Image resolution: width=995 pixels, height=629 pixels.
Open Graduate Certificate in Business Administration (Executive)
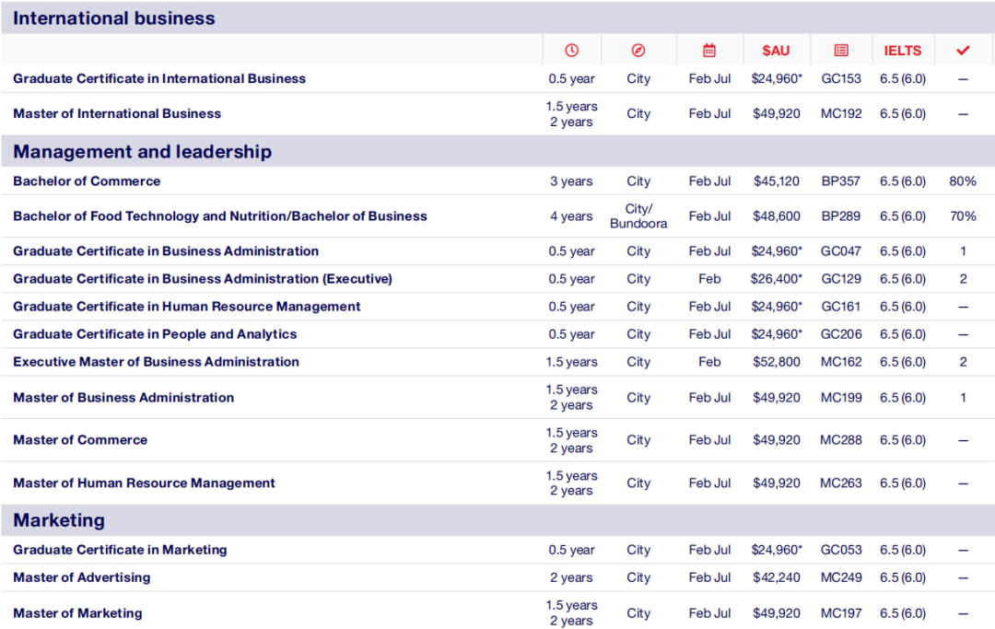tap(203, 279)
